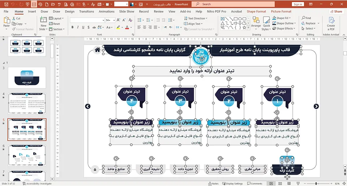Switch to the Transitions tab
The width and height of the screenshot is (347, 186).
pos(86,12)
